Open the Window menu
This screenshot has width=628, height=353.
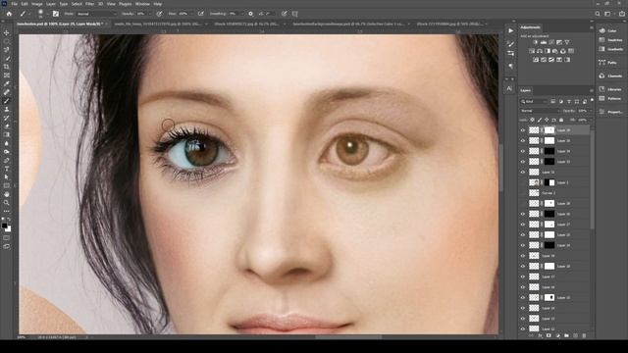142,4
